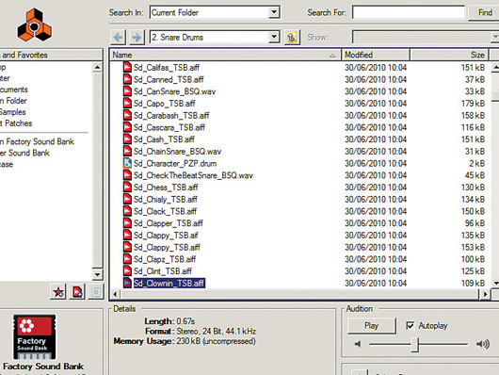This screenshot has width=499, height=375.
Task: Click the delete favorites trash icon
Action: point(96,291)
